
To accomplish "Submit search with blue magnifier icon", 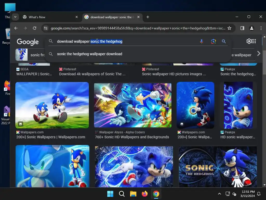I will point(224,41).
